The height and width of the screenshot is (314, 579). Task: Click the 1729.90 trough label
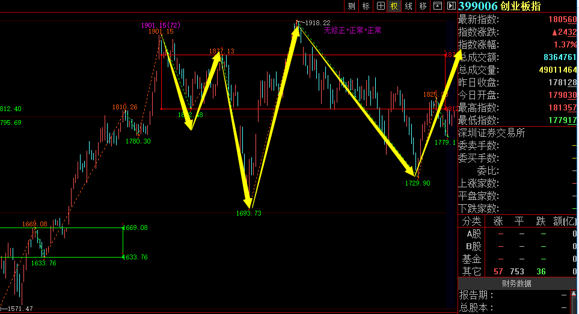click(x=418, y=183)
